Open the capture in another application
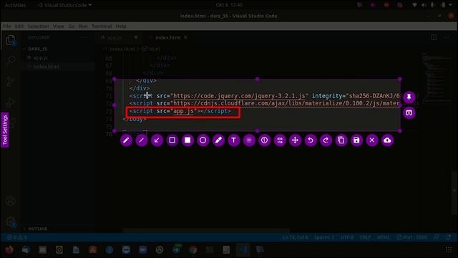The image size is (458, 258). pos(409,113)
